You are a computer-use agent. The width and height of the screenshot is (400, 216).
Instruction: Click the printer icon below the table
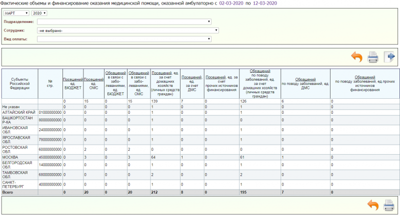coord(388,205)
